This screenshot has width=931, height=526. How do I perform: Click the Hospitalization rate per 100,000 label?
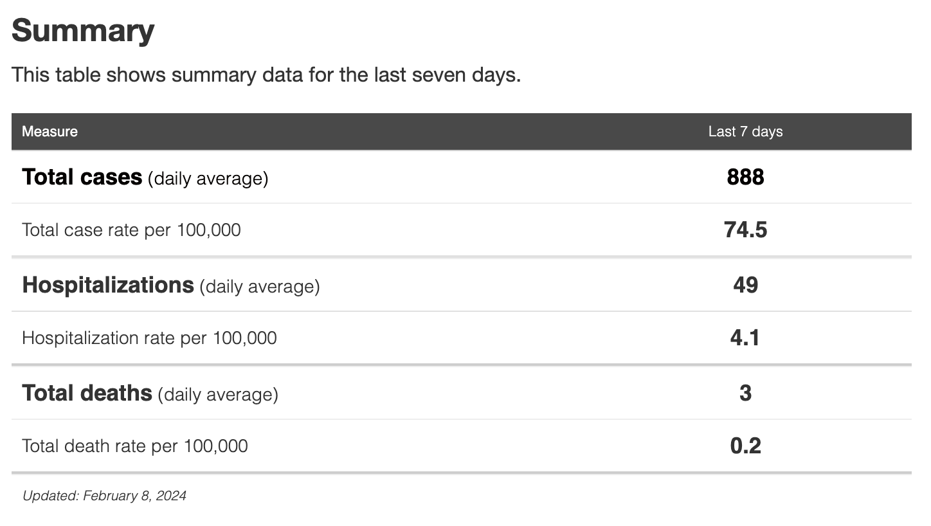coord(149,338)
